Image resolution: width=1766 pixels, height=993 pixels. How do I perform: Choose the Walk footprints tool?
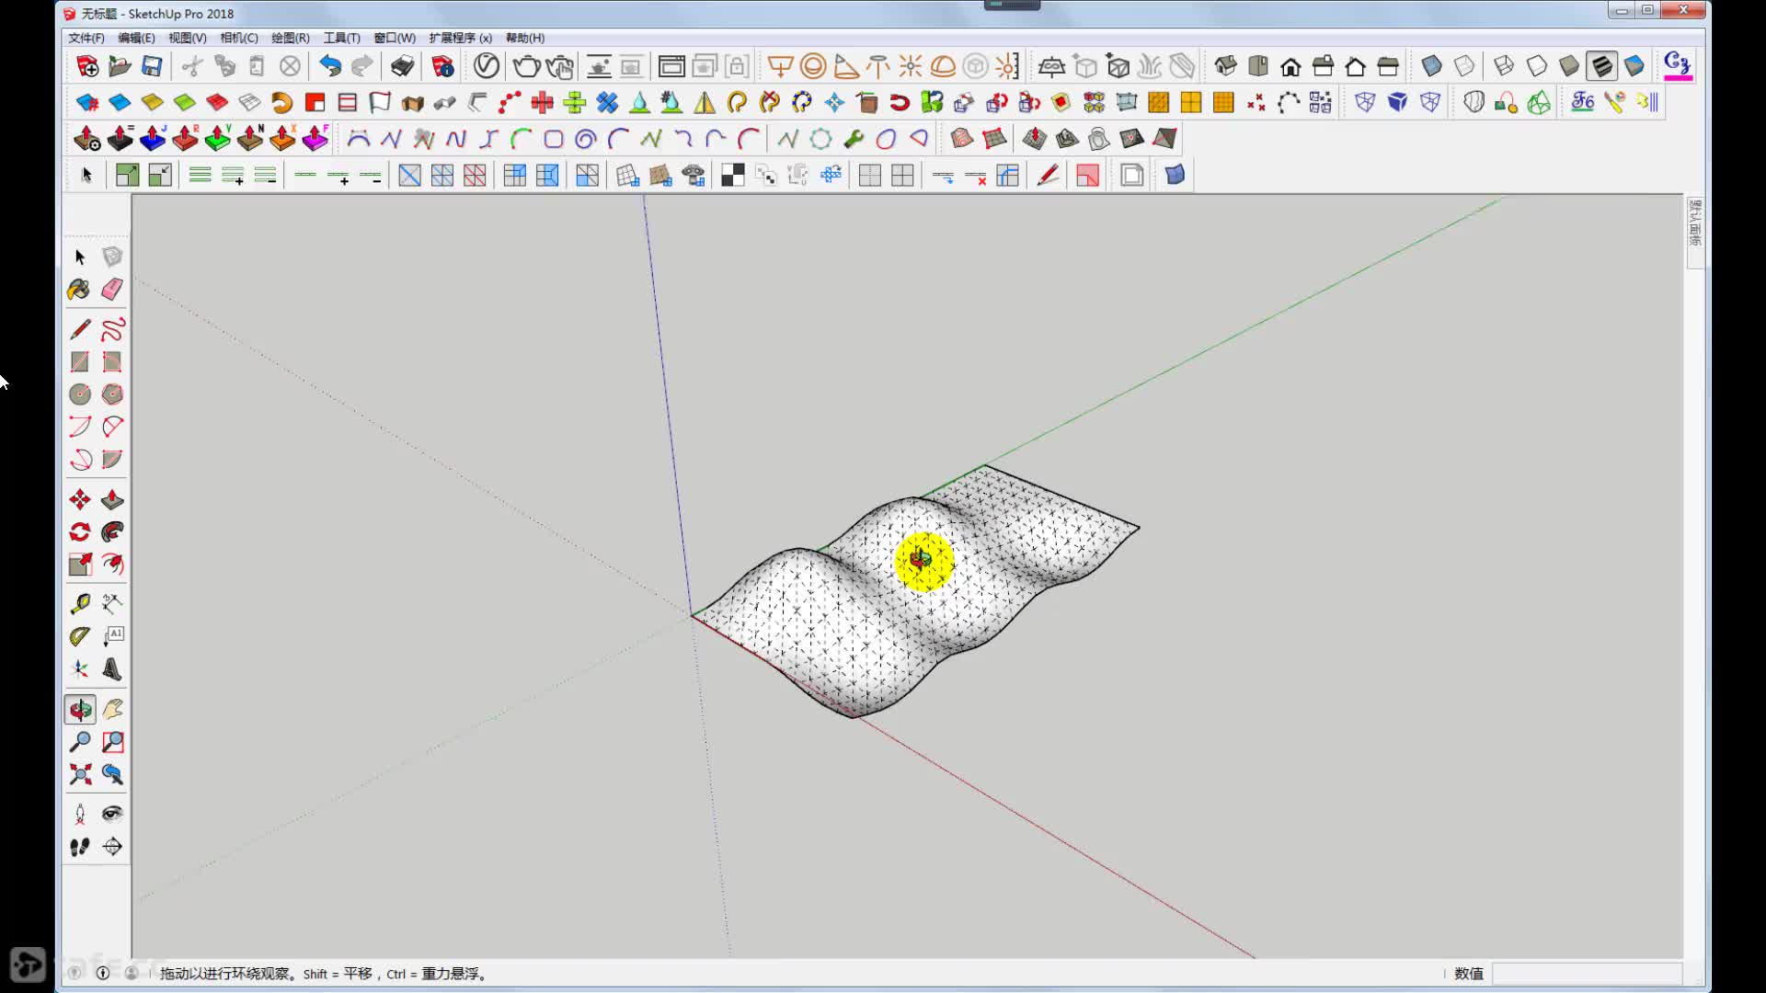click(80, 847)
